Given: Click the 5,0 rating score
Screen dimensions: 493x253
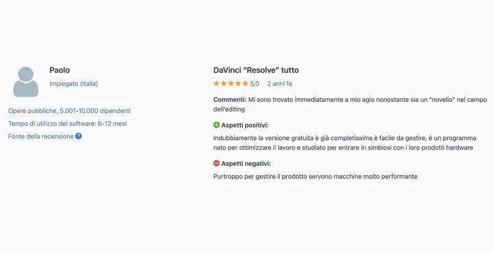Looking at the screenshot, I should [x=254, y=84].
